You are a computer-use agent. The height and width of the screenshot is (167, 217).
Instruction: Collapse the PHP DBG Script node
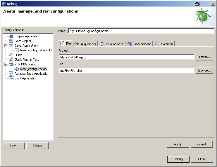coord(6,64)
